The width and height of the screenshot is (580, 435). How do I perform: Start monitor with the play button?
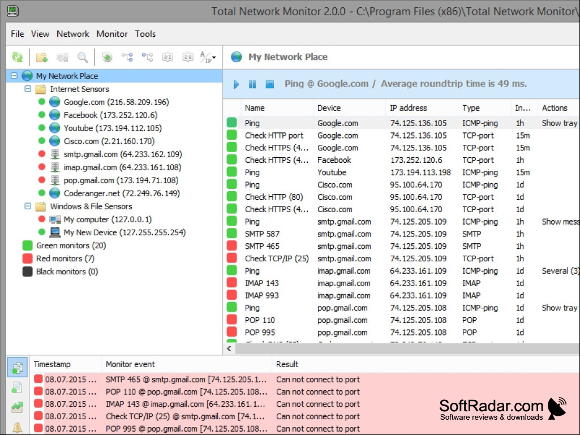237,84
